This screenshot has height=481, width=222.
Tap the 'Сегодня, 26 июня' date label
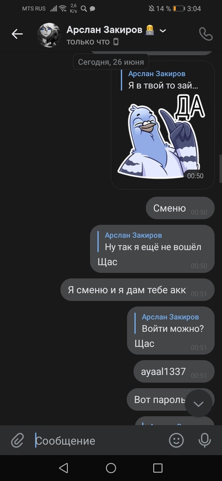click(x=111, y=62)
